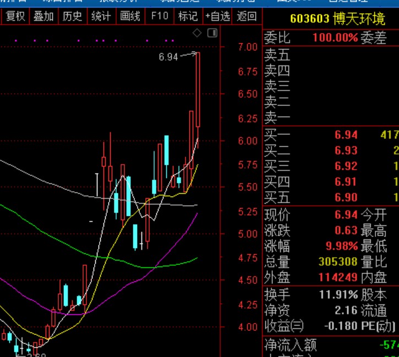Click the stock title 603603 博天环境

338,19
